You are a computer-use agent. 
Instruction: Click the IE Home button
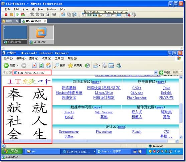(x=48, y=65)
